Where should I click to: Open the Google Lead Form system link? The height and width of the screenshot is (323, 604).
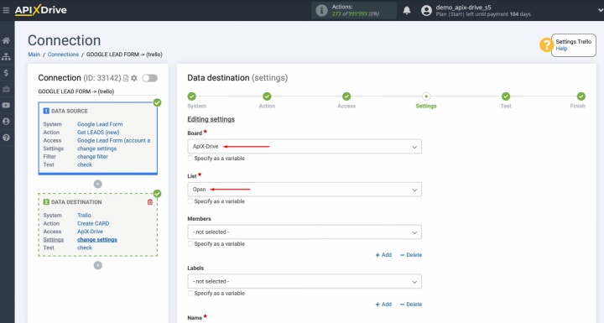click(100, 124)
